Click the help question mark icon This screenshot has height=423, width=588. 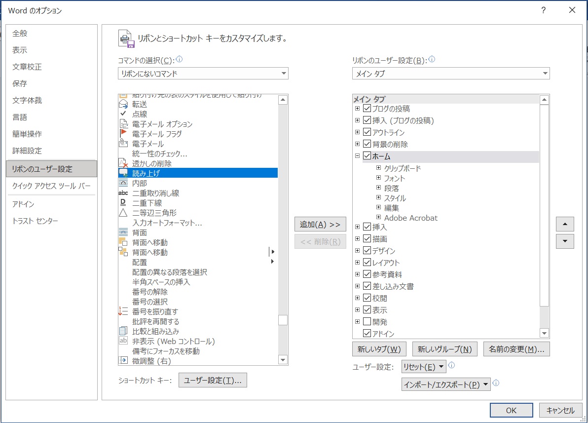point(543,10)
